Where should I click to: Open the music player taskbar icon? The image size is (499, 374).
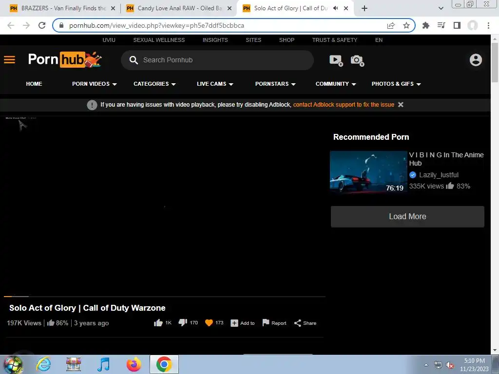pos(103,364)
